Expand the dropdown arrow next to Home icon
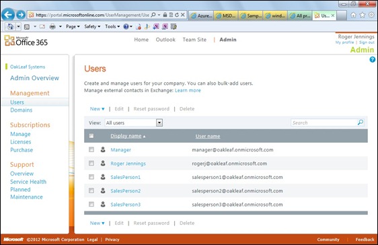Image resolution: width=378 pixels, height=245 pixels. pyautogui.click(x=19, y=26)
